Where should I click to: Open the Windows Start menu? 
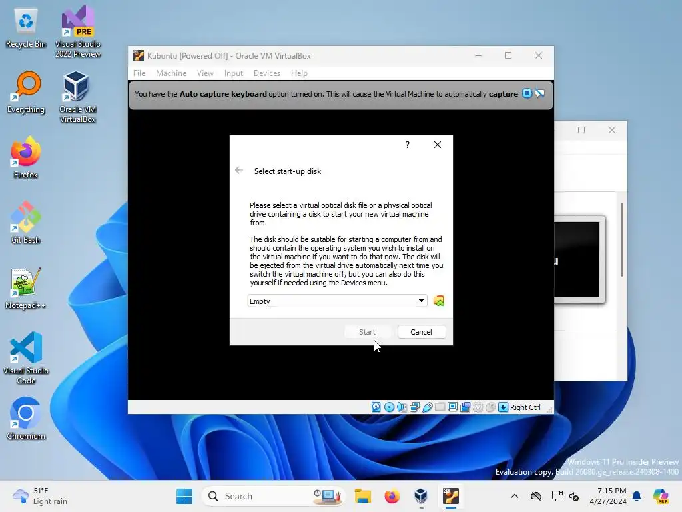click(184, 496)
